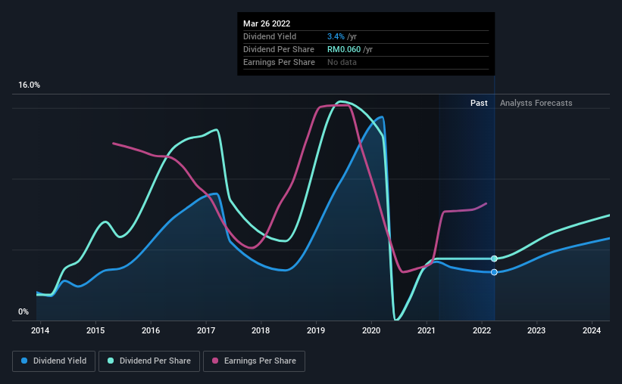Click the teal Dividend Per Share legend dot
Screen dimensions: 622x384
click(x=111, y=361)
